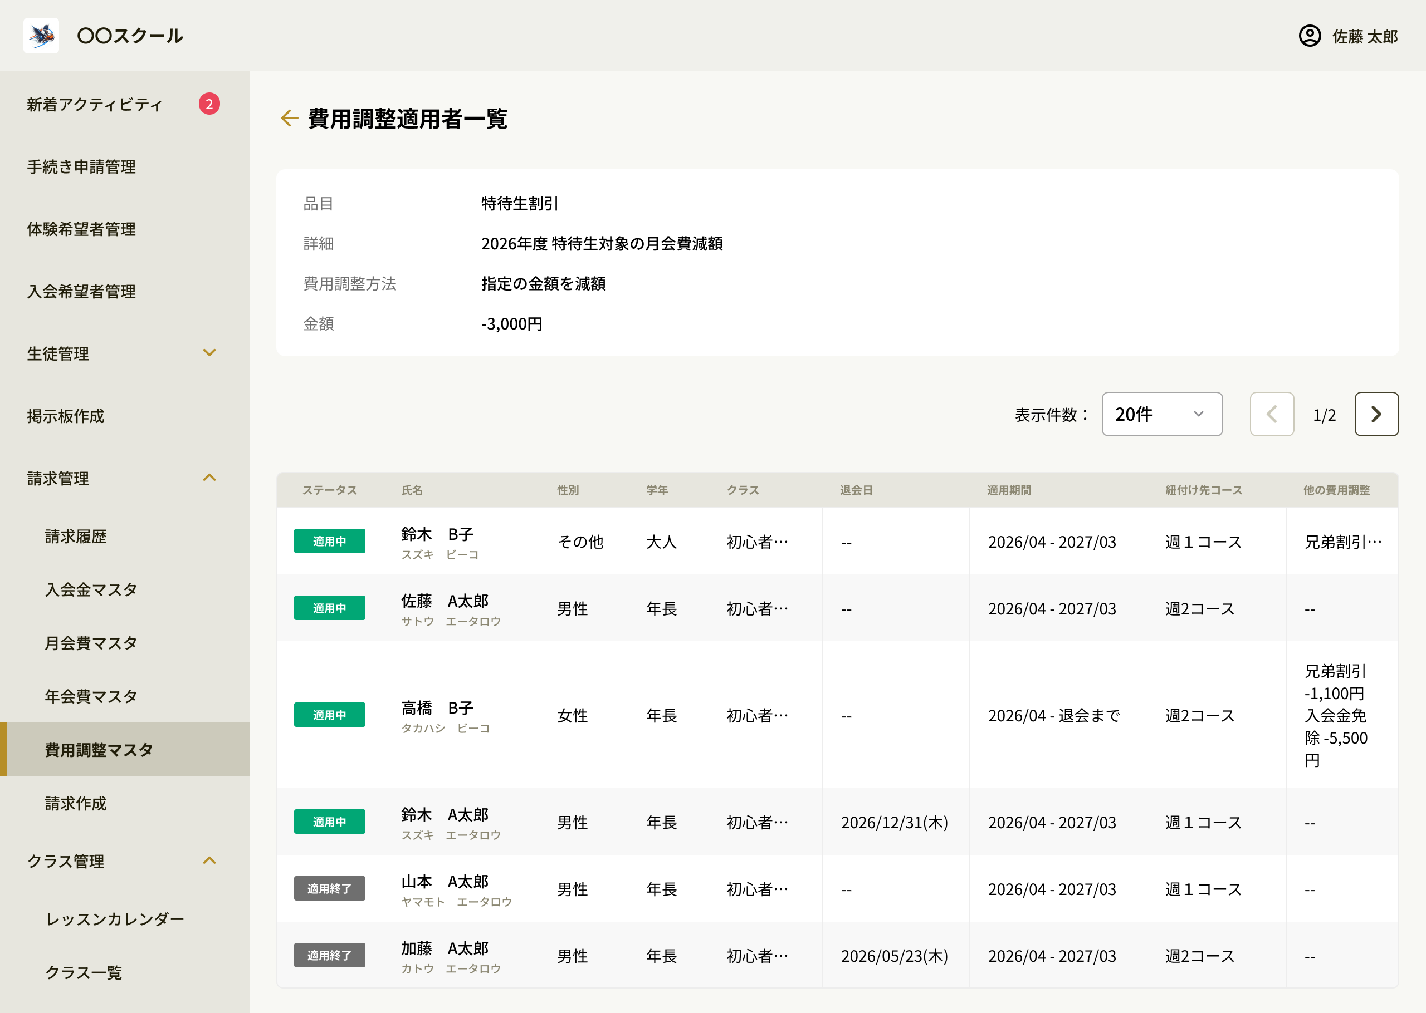Click the クラス column header
Viewport: 1426px width, 1013px height.
pyautogui.click(x=743, y=490)
